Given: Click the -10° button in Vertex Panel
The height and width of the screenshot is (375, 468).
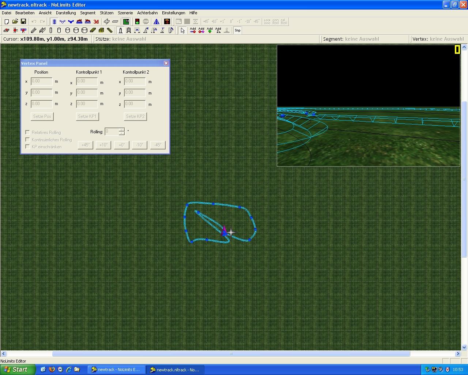Looking at the screenshot, I should [140, 145].
